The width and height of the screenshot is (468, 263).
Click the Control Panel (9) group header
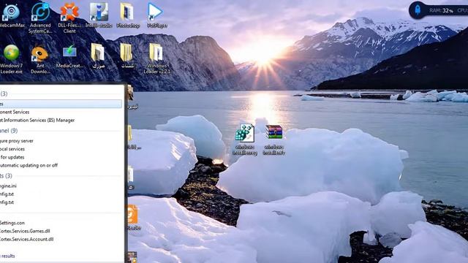9,131
